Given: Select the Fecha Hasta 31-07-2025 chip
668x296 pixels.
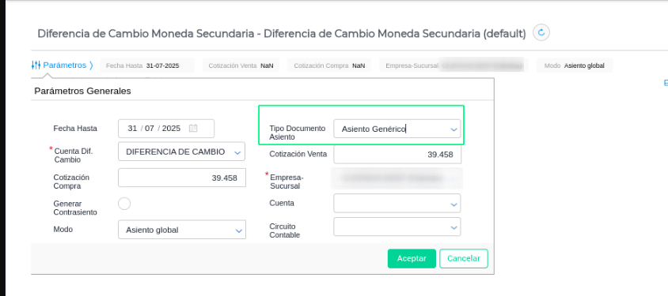Looking at the screenshot, I should [x=147, y=66].
